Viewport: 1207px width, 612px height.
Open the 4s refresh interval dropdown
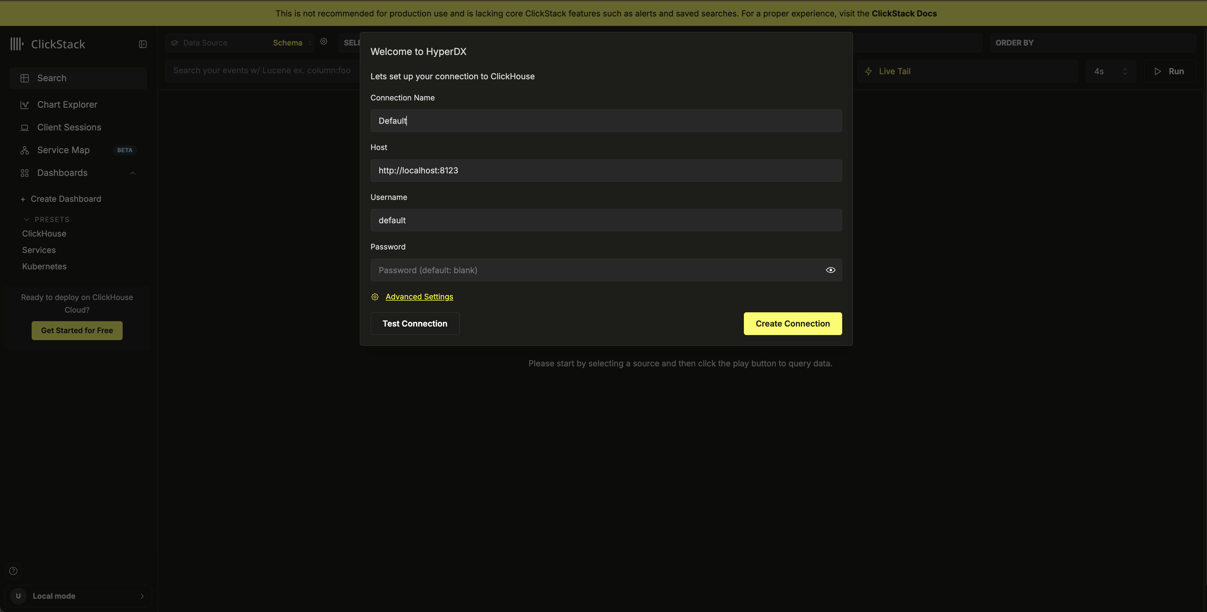[1111, 71]
